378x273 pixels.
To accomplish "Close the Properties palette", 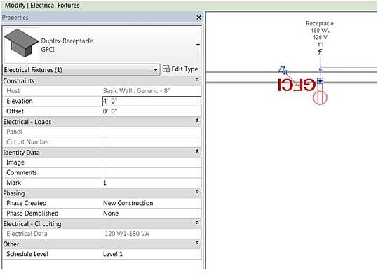I will coord(198,17).
